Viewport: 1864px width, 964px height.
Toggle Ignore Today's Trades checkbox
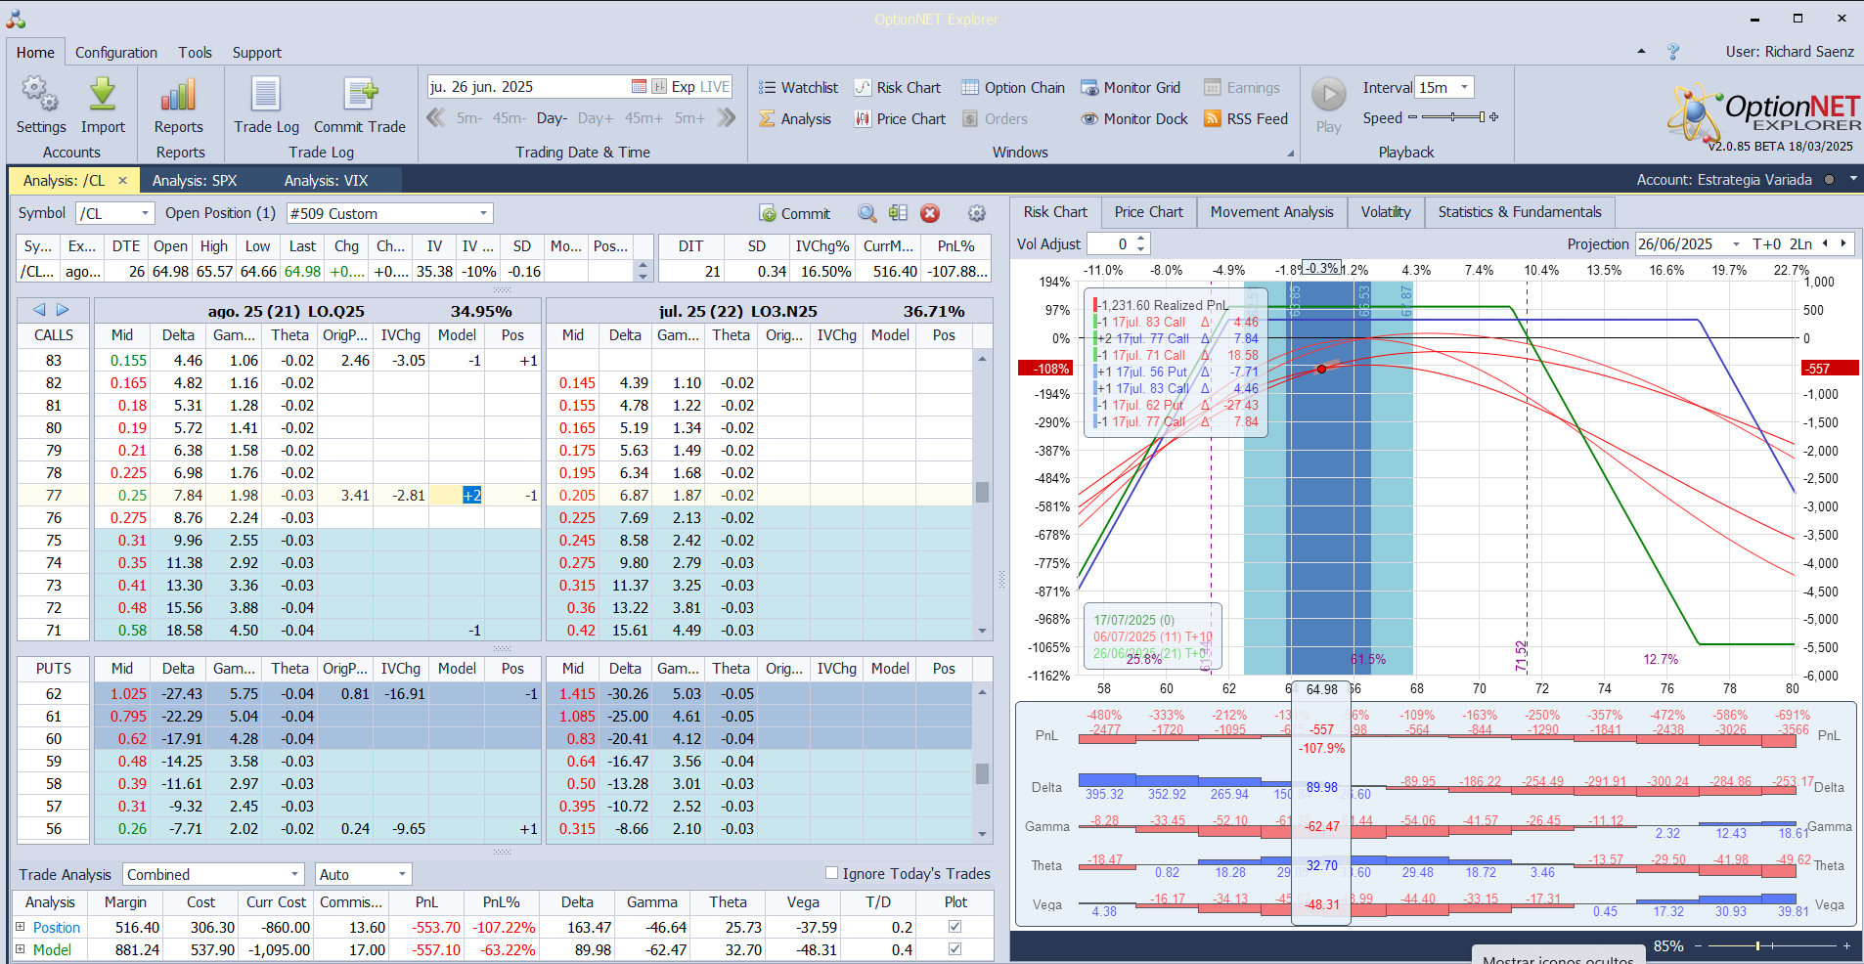832,873
